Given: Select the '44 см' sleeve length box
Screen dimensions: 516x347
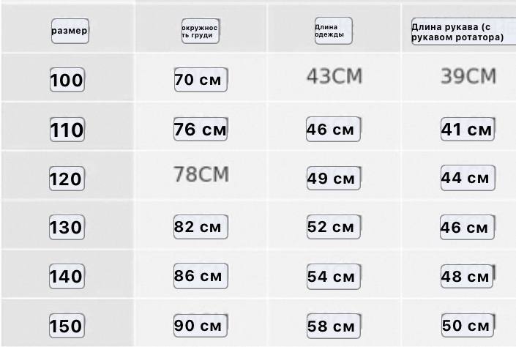Looking at the screenshot, I should click(x=468, y=178).
